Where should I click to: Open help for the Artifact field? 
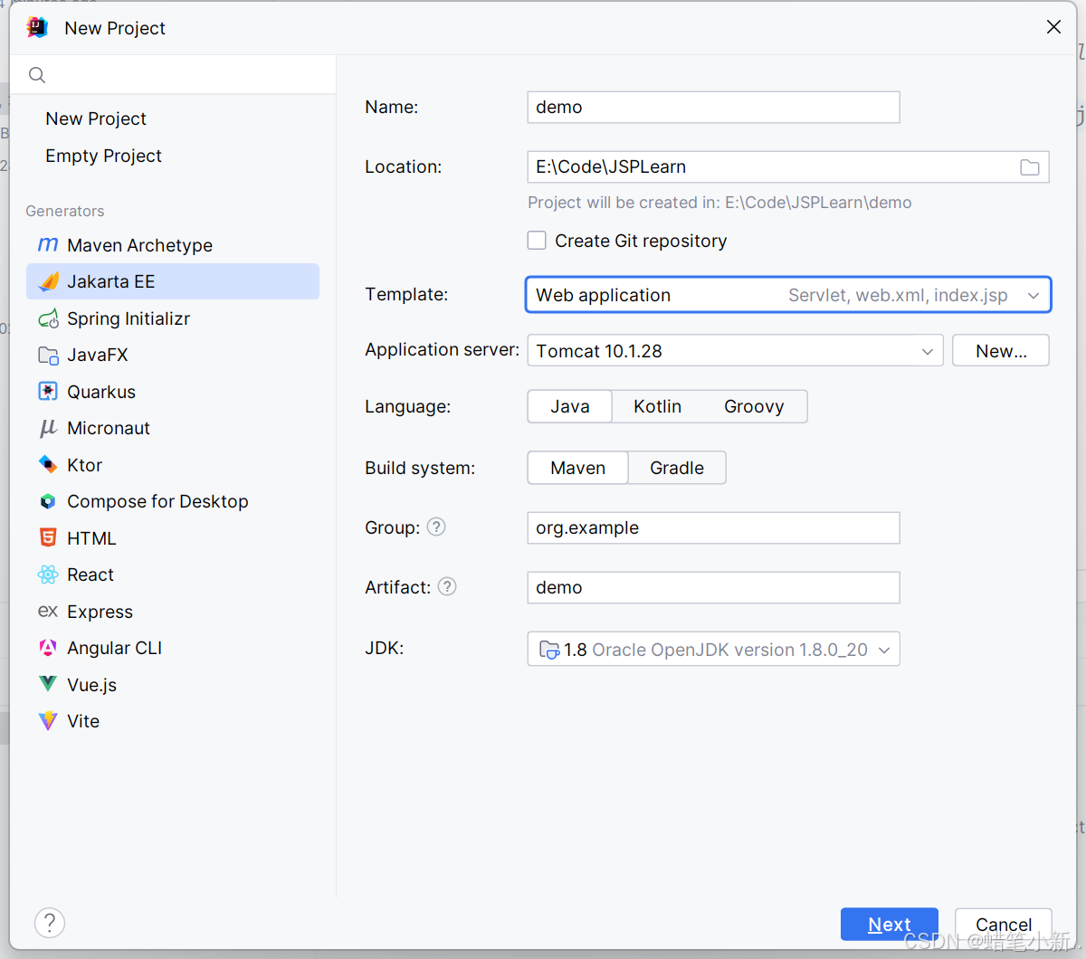[x=447, y=586]
